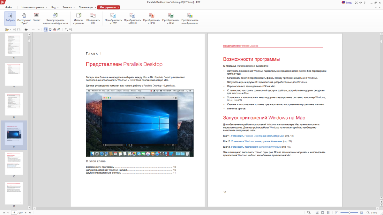Viewport: 383px width, 215px height.
Task: Click the zoom slider handle in status bar
Action: pyautogui.click(x=349, y=212)
